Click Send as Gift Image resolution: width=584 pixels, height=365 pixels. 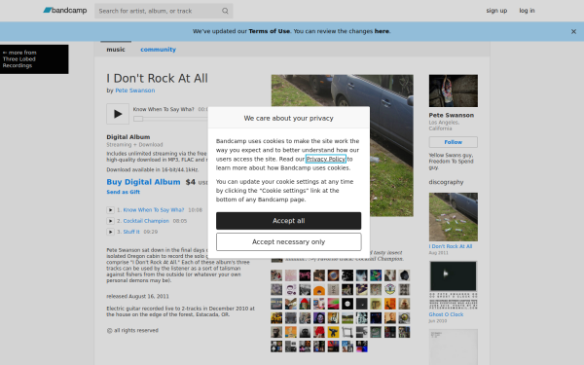coord(124,192)
